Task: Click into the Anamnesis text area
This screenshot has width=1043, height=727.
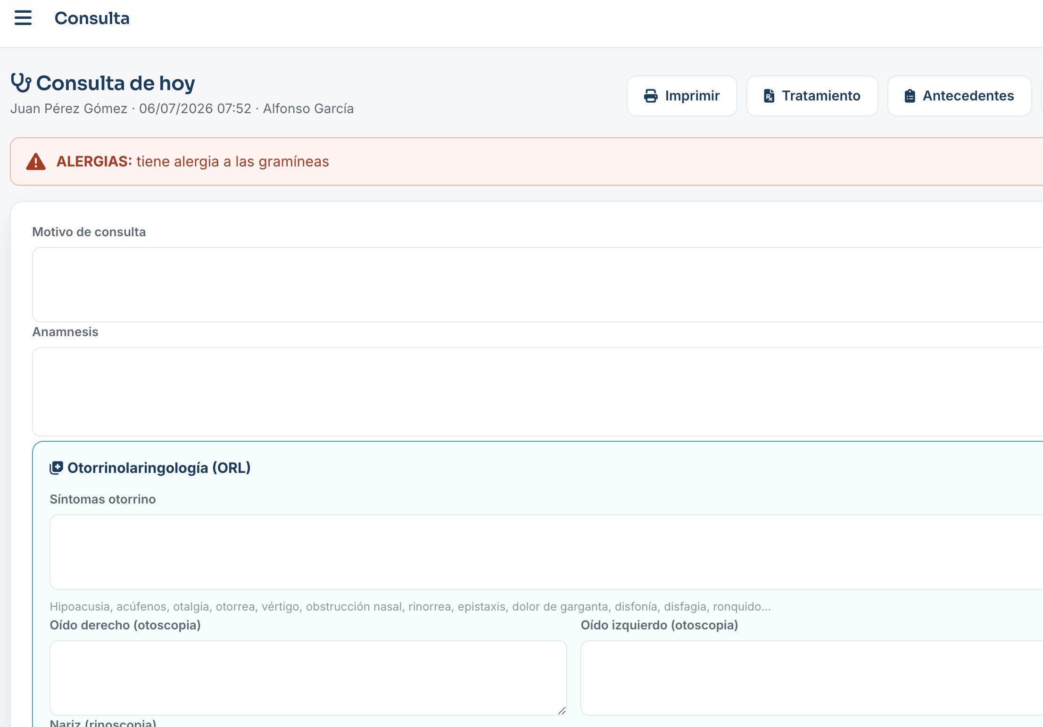Action: coord(538,392)
